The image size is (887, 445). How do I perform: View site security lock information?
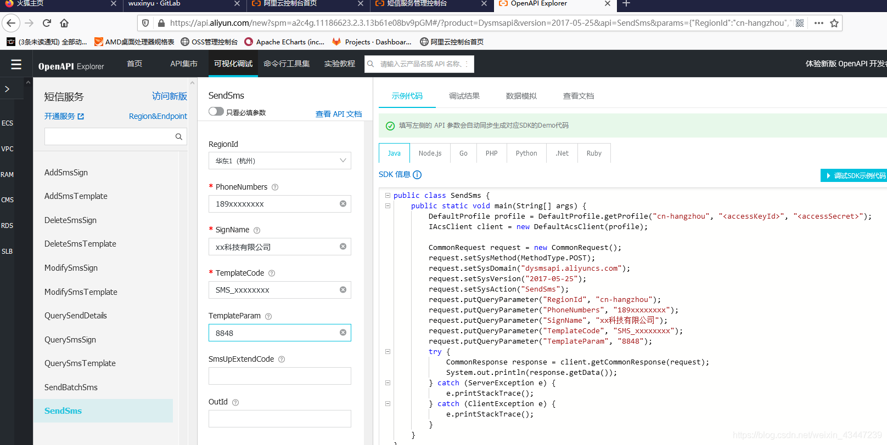pyautogui.click(x=161, y=23)
